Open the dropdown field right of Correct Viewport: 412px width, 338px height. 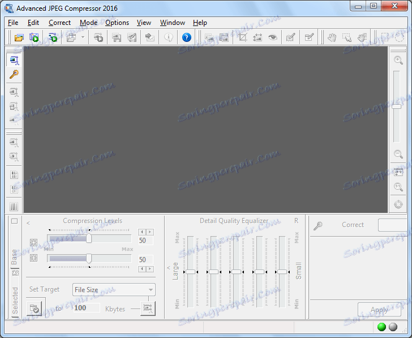[393, 225]
